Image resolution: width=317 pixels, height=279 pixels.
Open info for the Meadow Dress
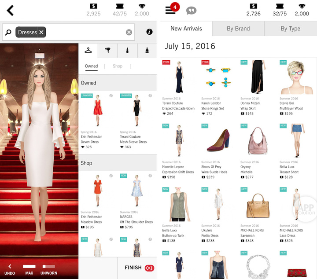point(111,176)
